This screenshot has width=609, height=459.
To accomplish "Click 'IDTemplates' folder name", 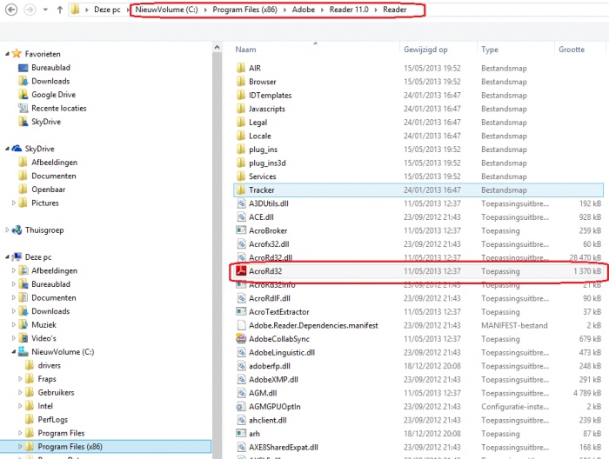I will (270, 95).
